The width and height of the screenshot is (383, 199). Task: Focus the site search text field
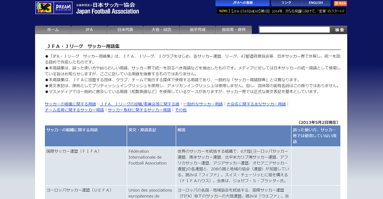click(294, 30)
